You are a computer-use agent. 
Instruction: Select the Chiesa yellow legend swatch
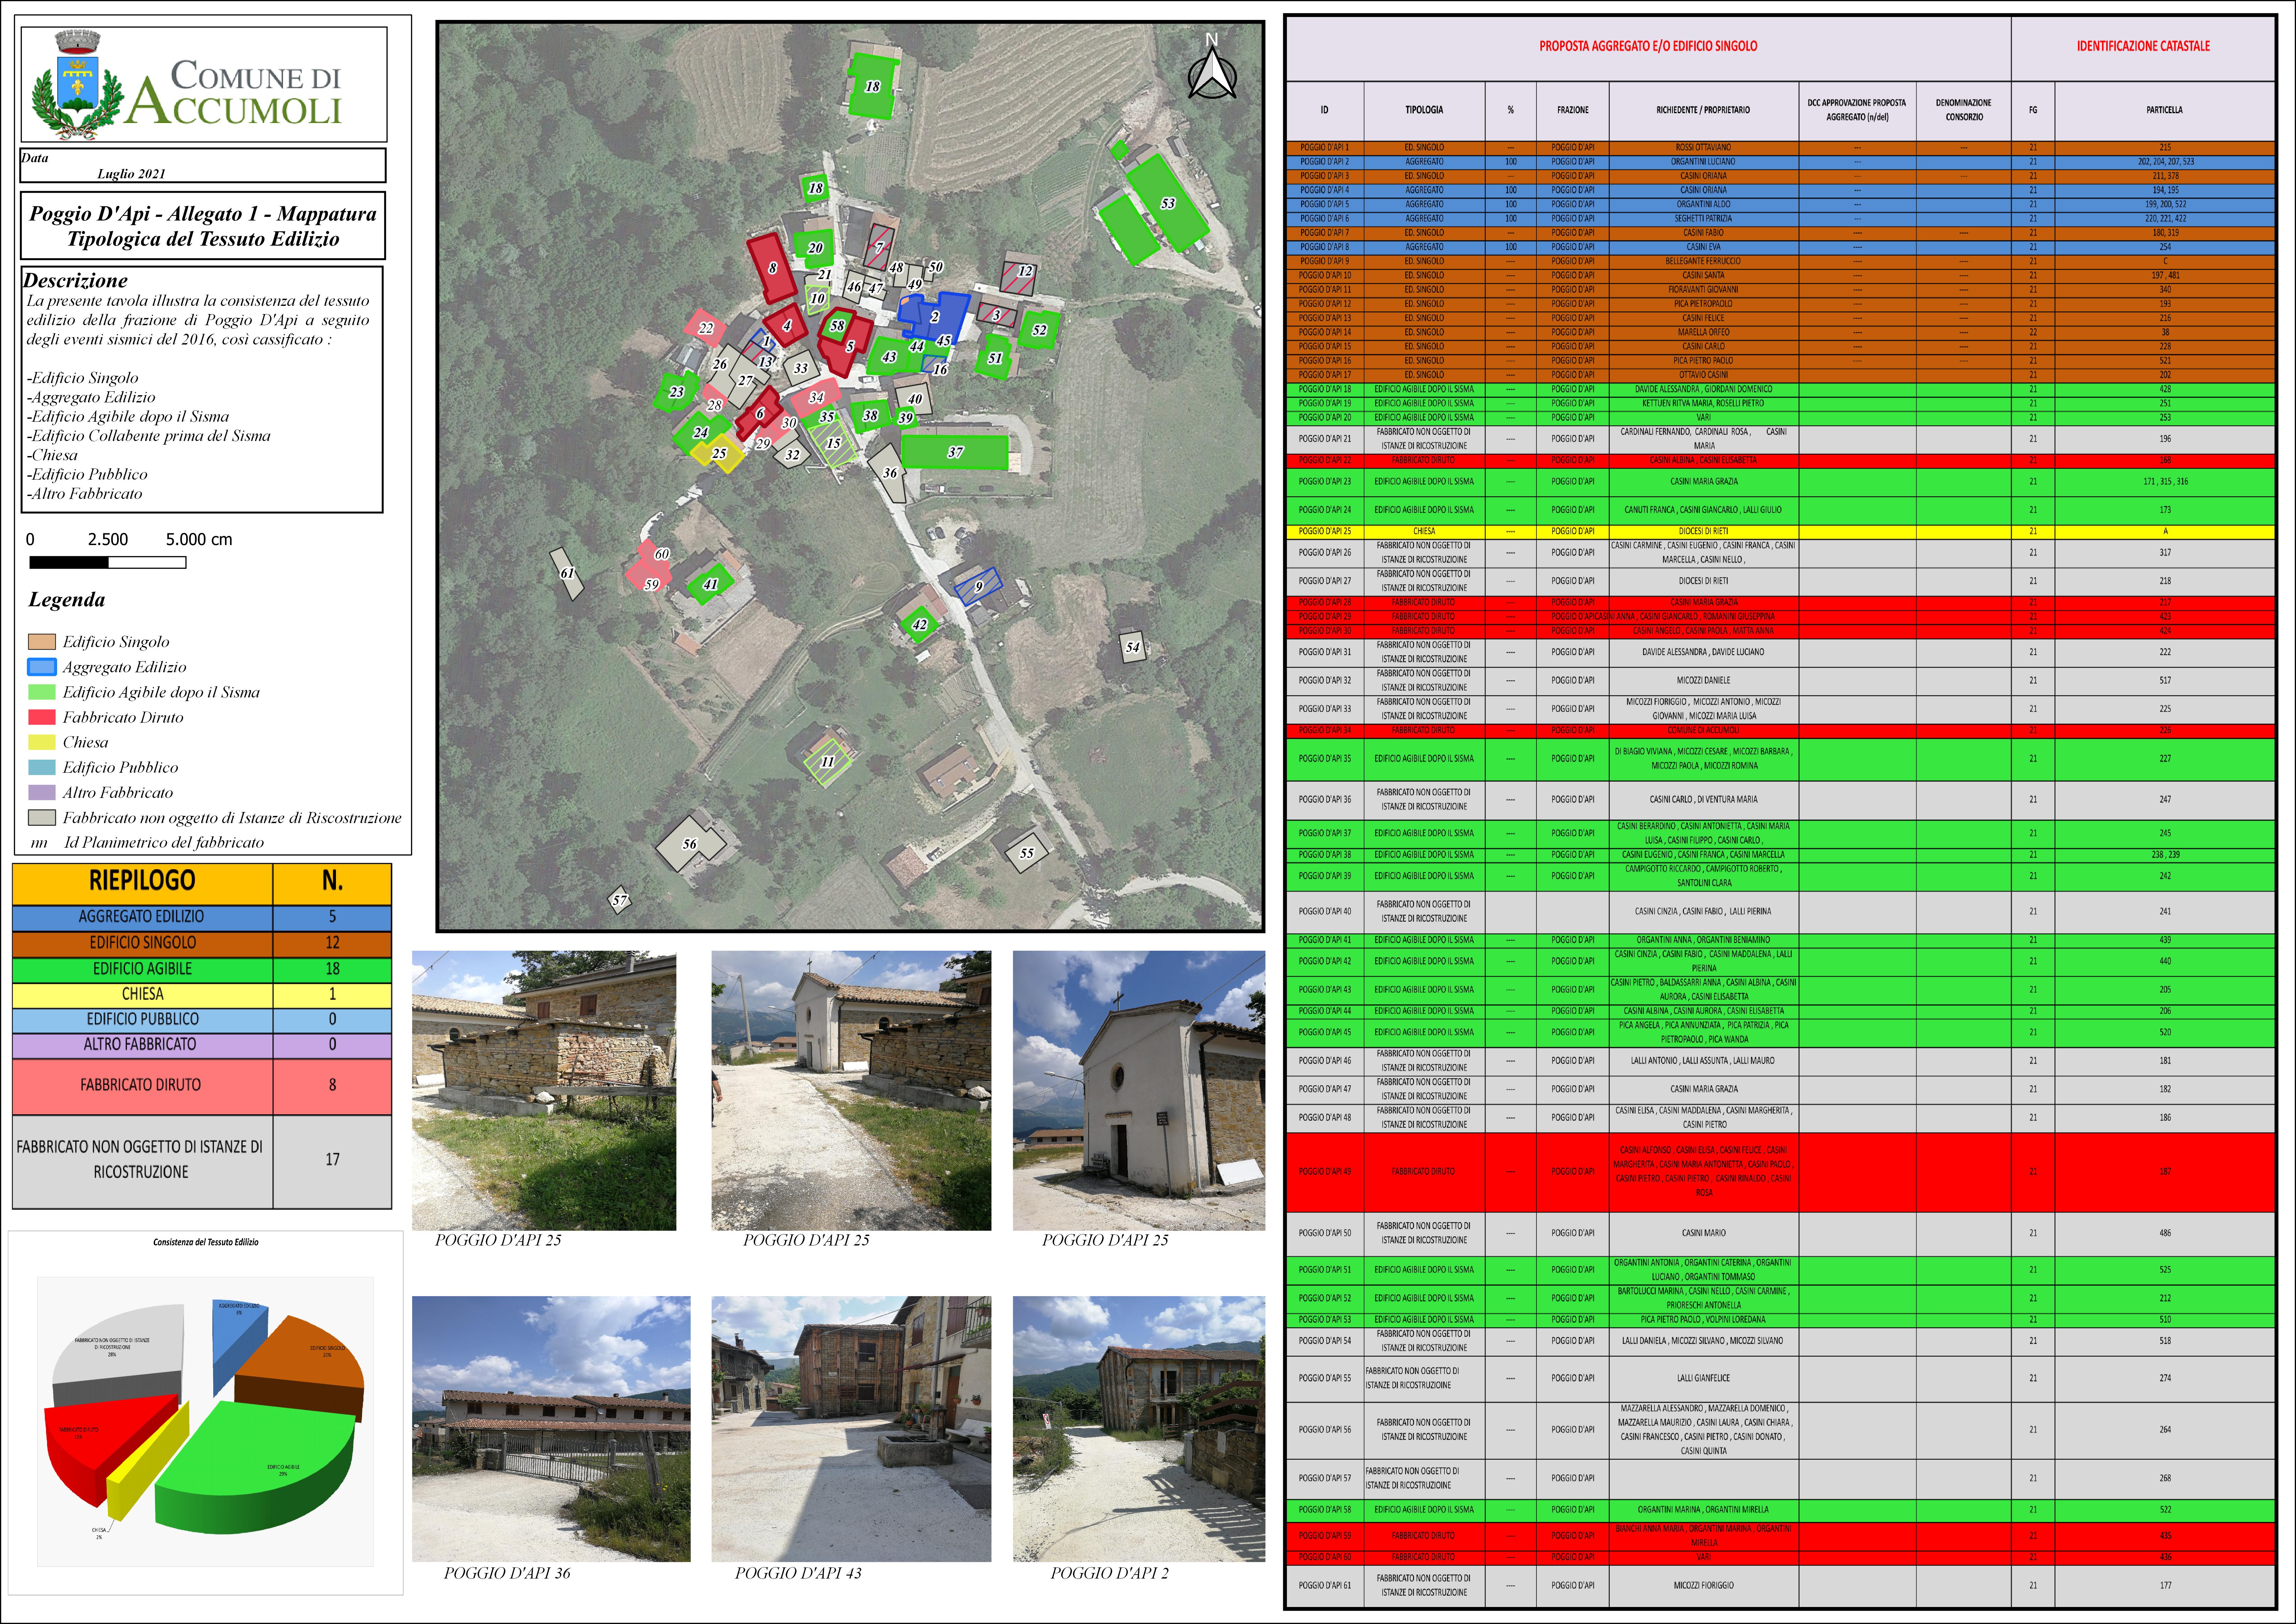pos(42,742)
